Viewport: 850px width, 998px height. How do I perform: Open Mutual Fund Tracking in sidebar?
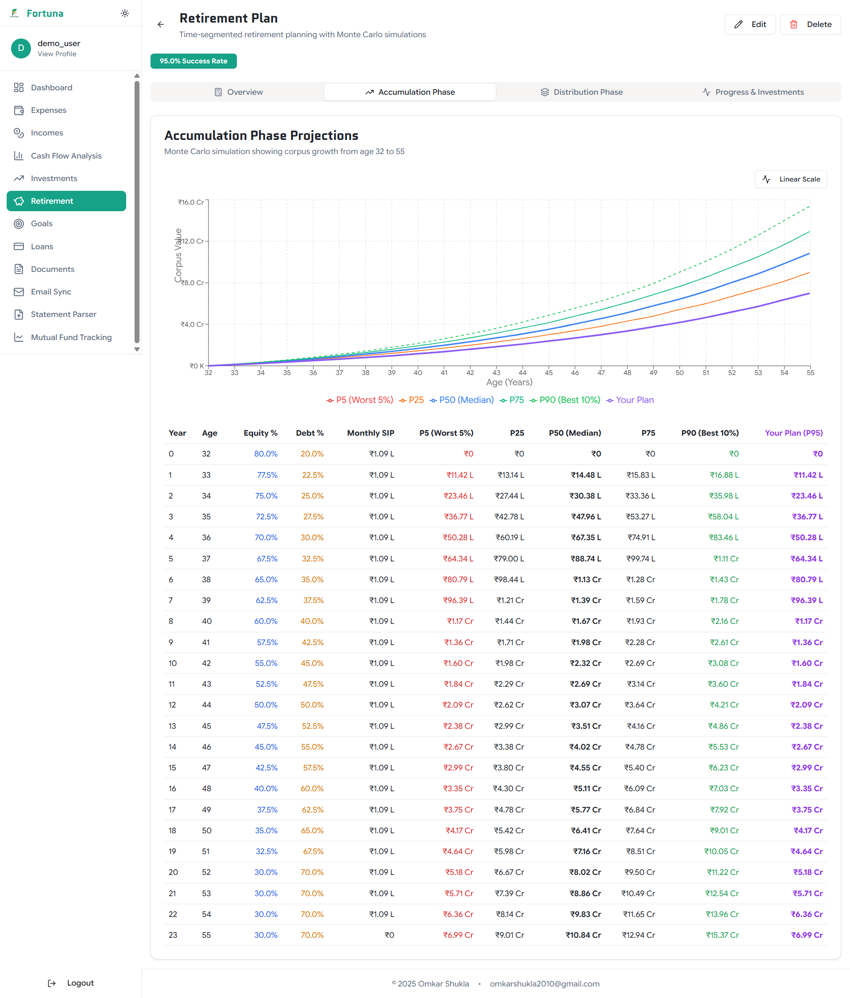71,337
